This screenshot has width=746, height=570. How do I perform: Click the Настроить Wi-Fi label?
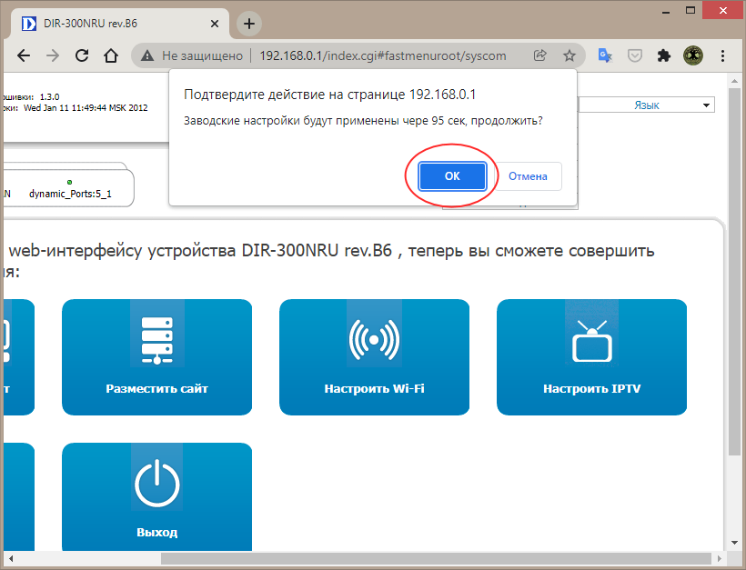click(x=374, y=388)
